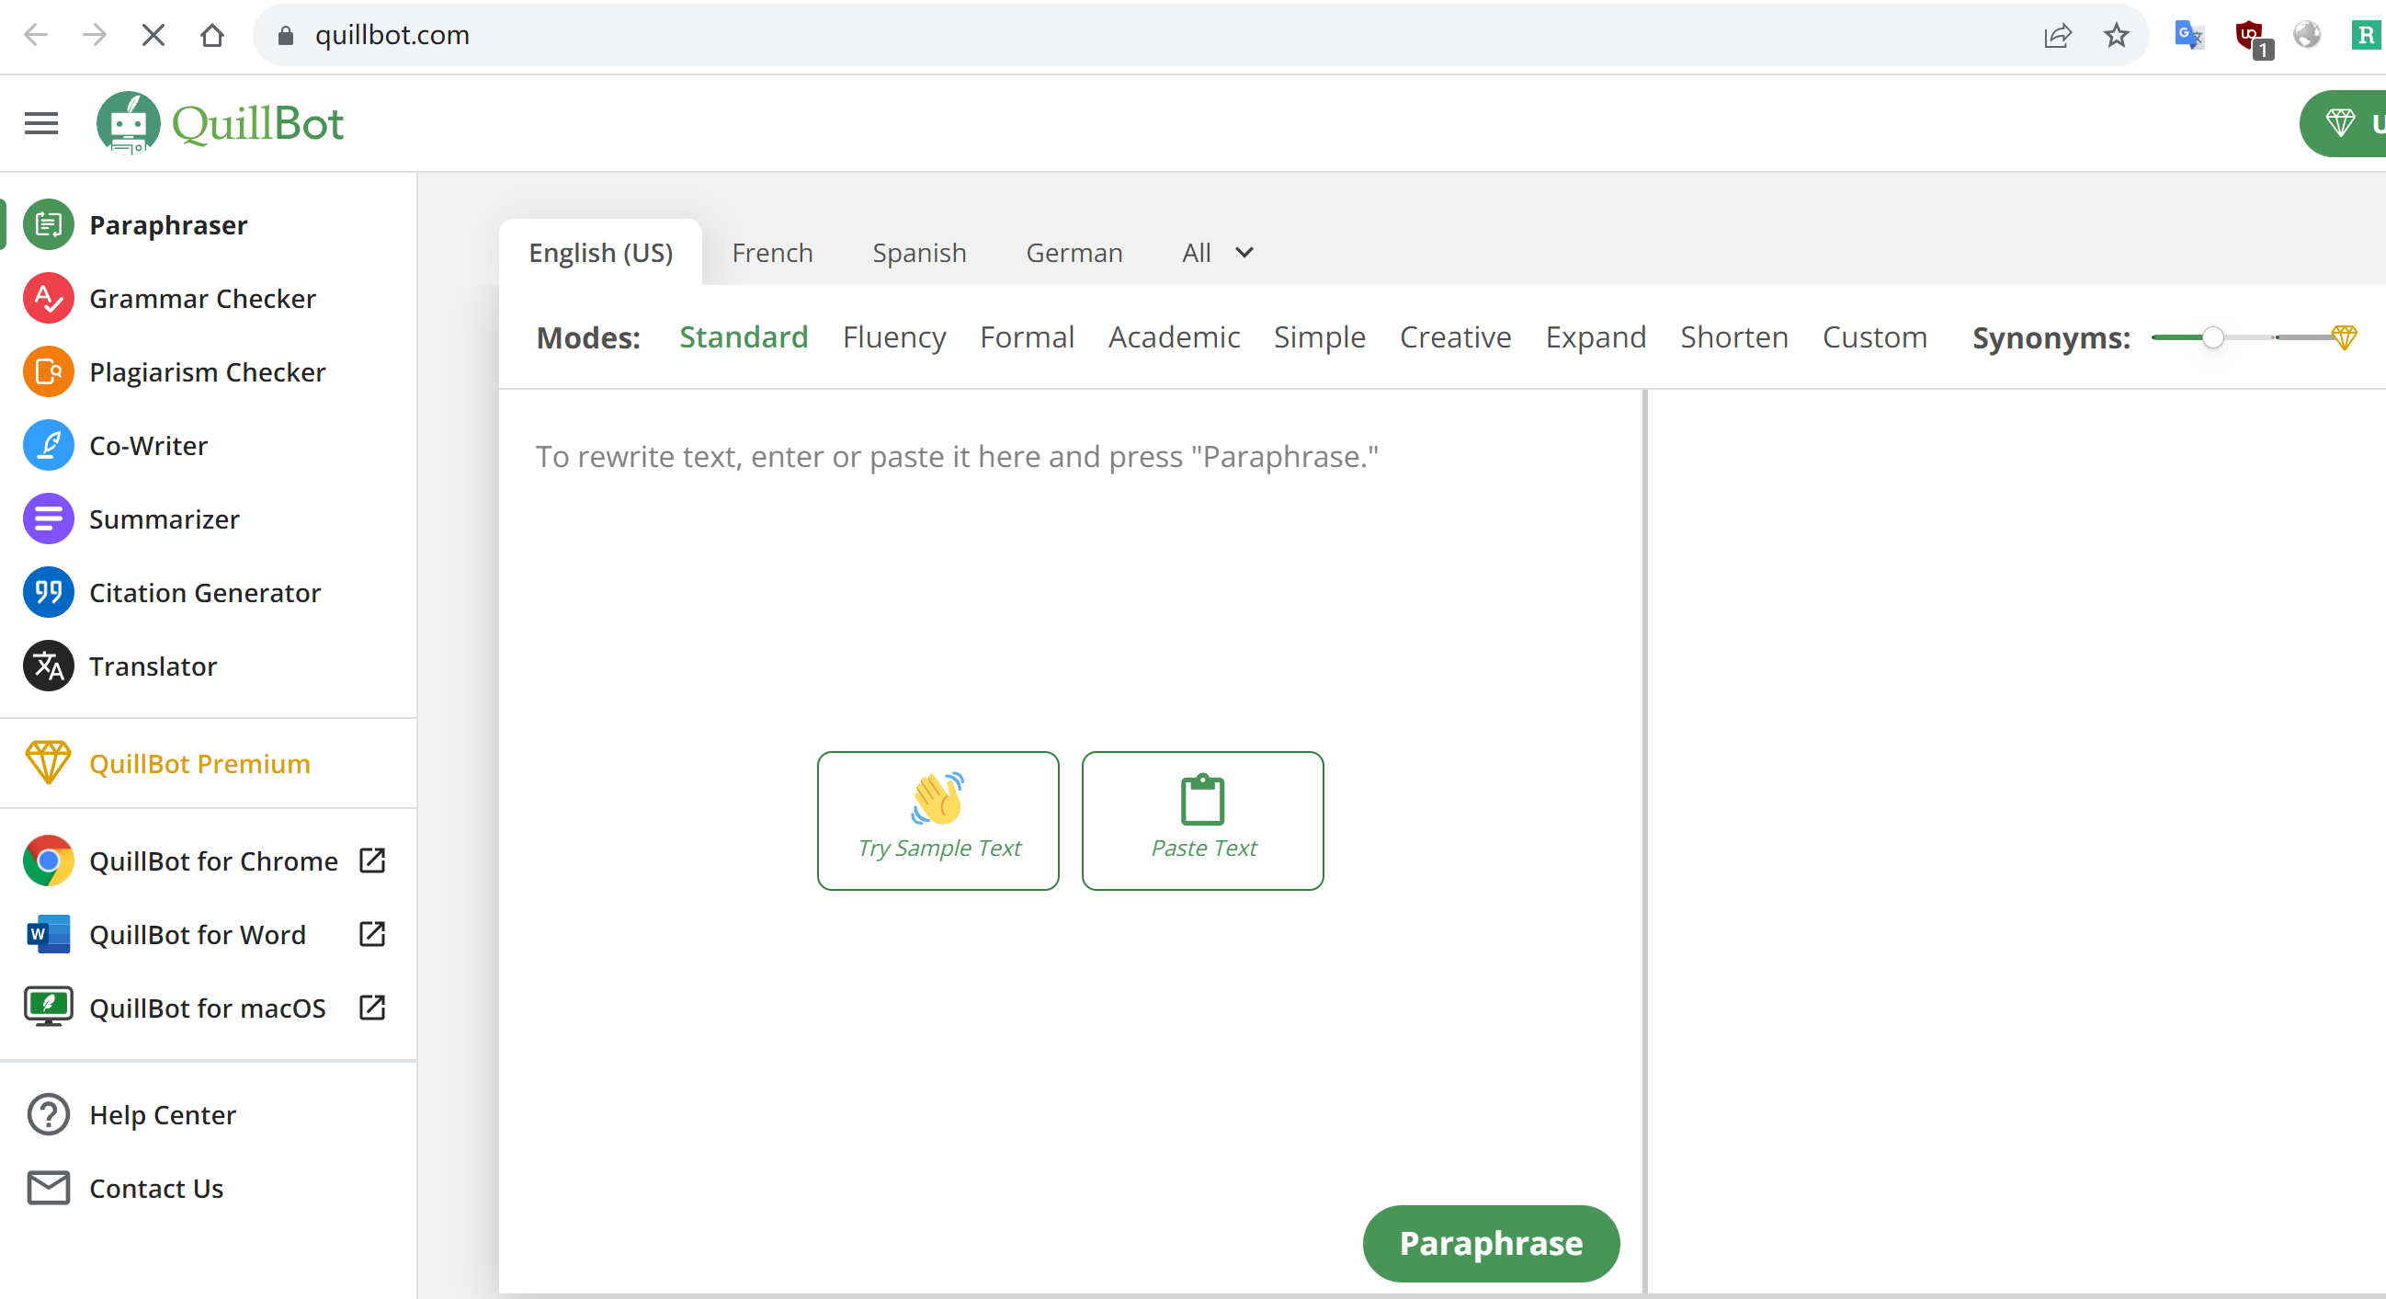Open the Citation Generator quote icon
This screenshot has width=2386, height=1299.
48,593
